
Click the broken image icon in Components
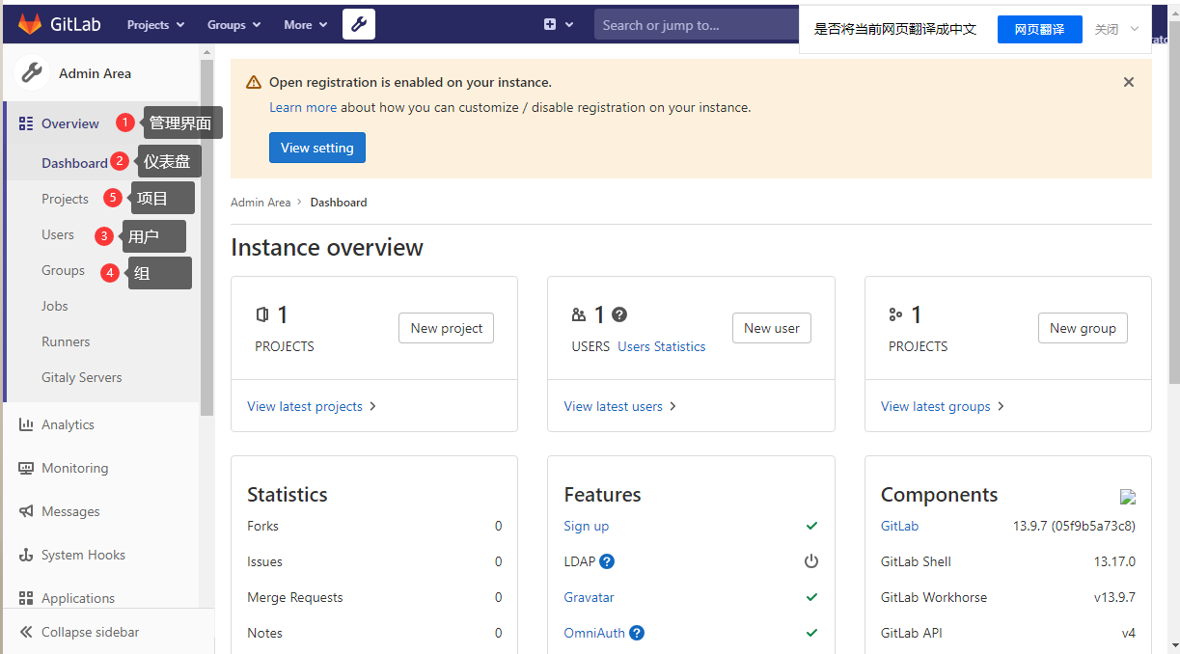[1128, 497]
